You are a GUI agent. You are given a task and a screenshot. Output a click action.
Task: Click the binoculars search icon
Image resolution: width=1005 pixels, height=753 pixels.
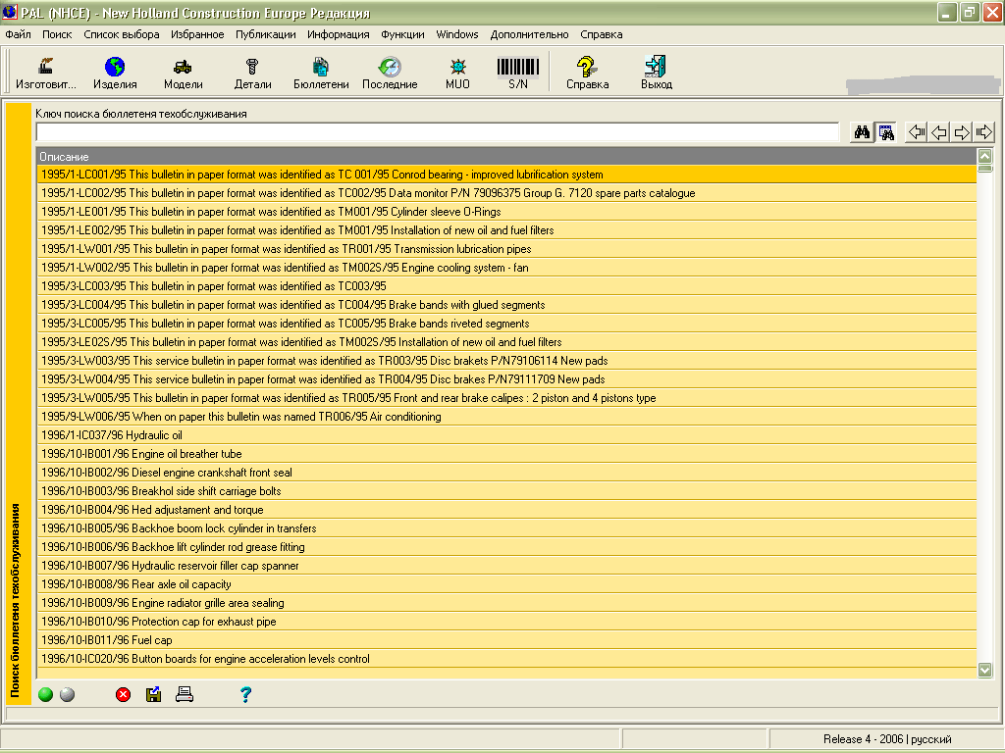(863, 132)
